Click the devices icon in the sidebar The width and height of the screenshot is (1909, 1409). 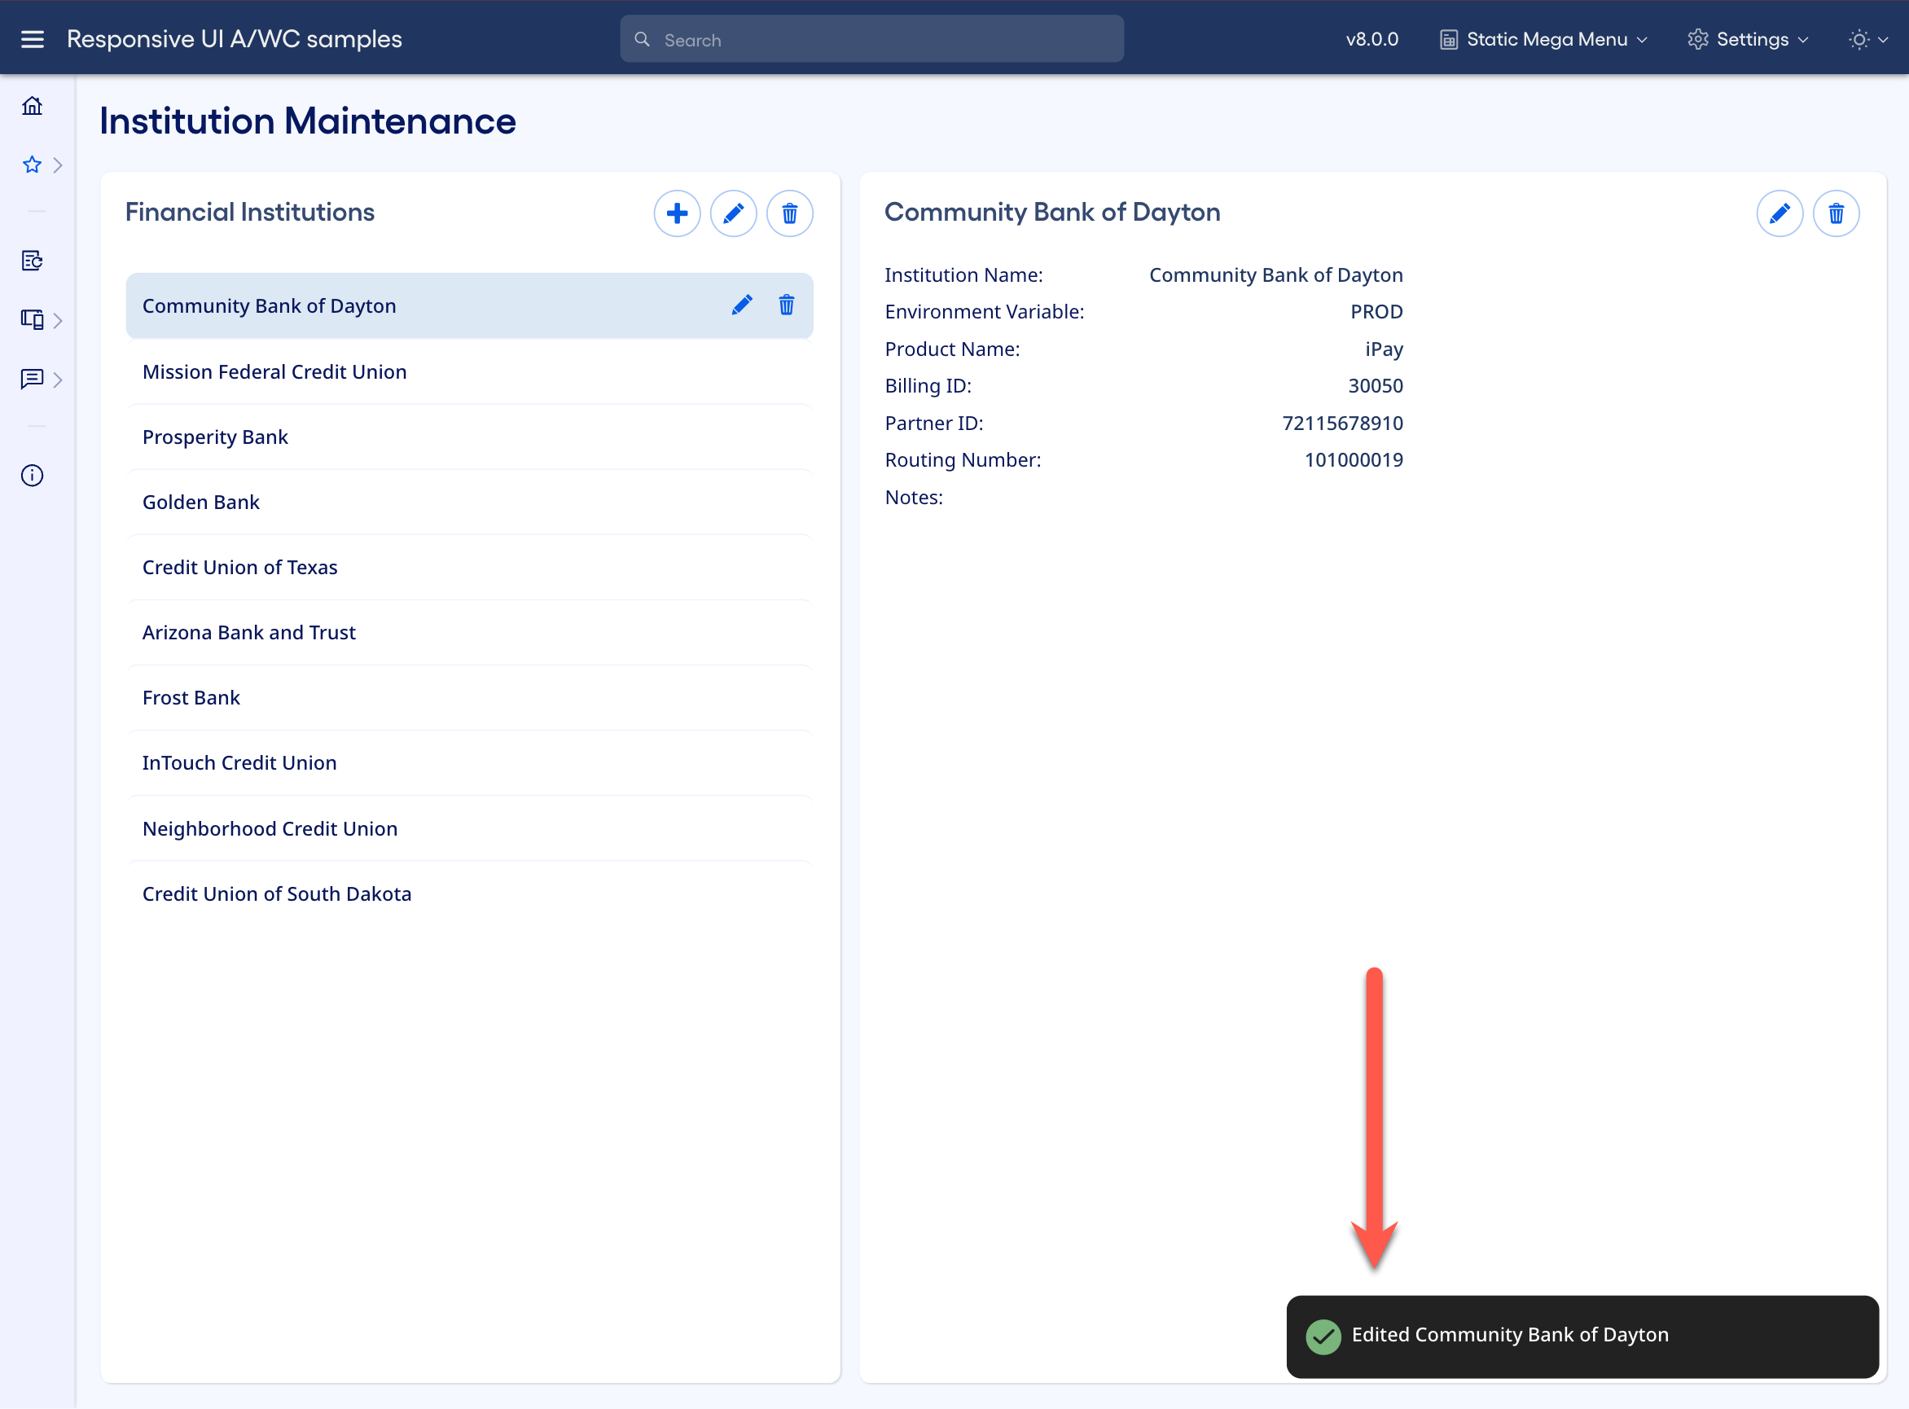[x=33, y=320]
